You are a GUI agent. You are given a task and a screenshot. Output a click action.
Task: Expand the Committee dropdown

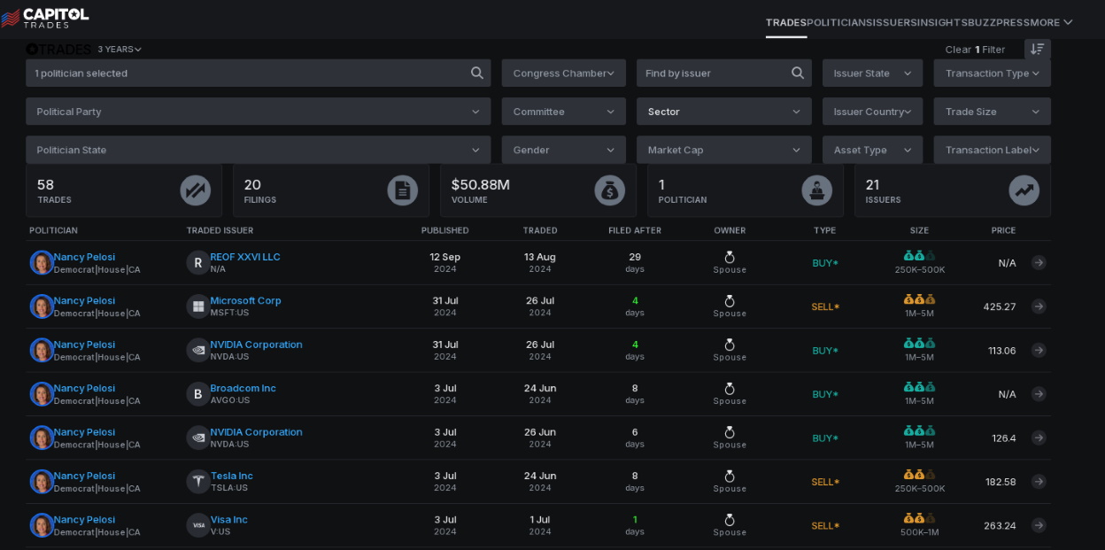(x=564, y=112)
